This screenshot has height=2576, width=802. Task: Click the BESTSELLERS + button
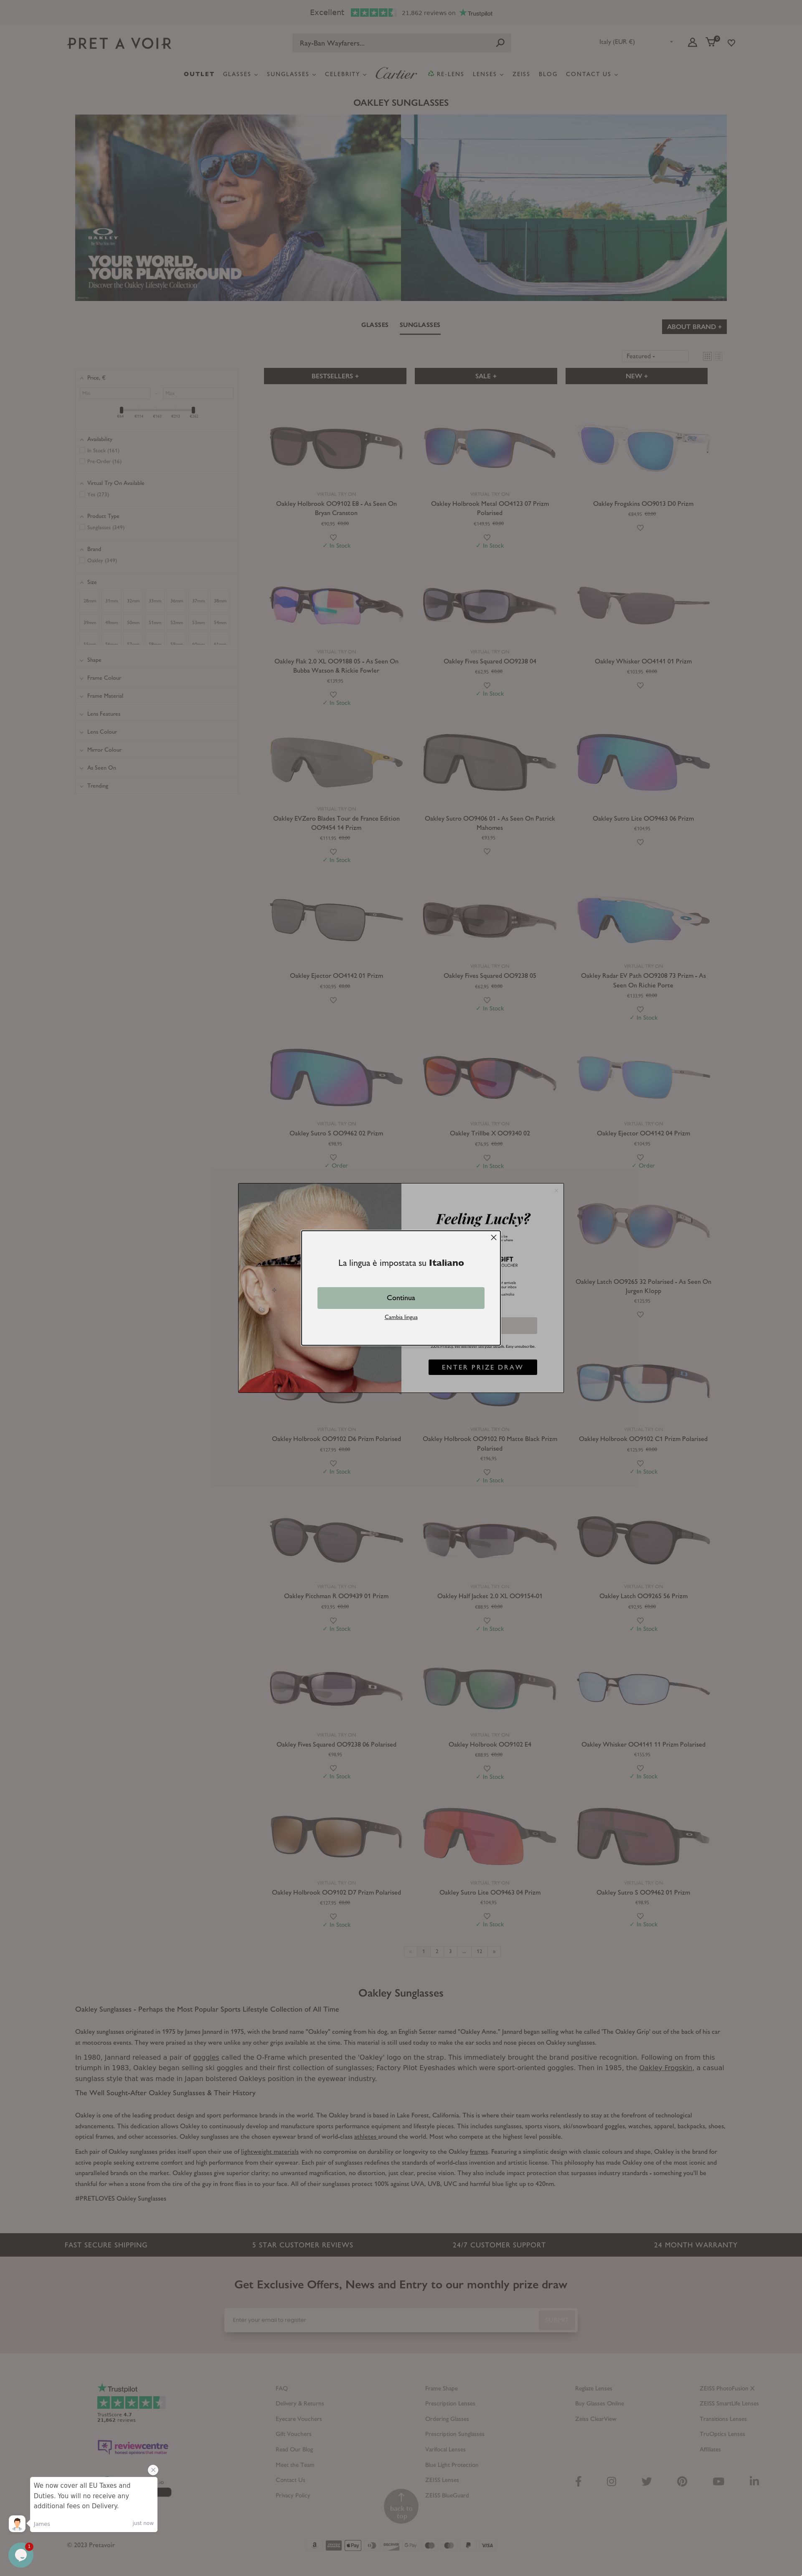coord(335,376)
